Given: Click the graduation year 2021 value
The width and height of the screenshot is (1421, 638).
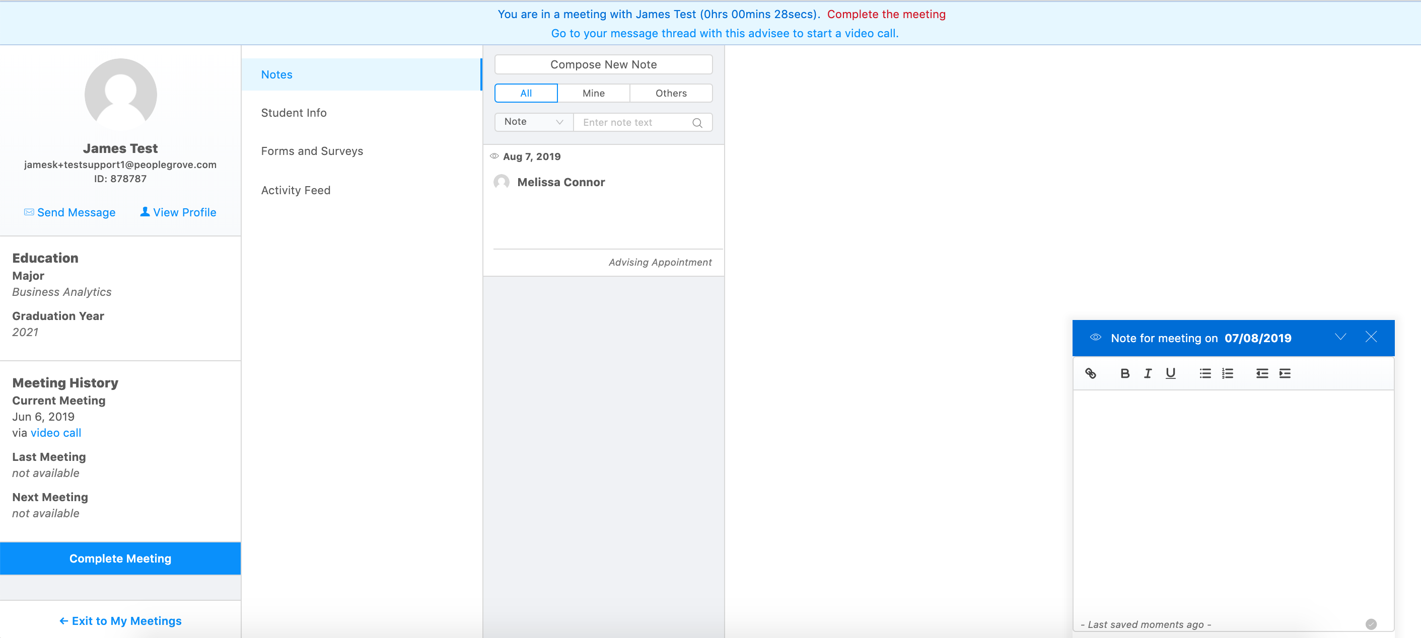Looking at the screenshot, I should pos(25,332).
